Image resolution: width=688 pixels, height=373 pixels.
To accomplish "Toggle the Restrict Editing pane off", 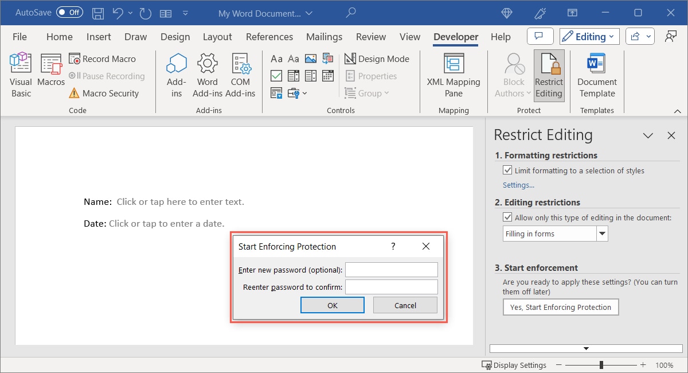I will pos(549,75).
